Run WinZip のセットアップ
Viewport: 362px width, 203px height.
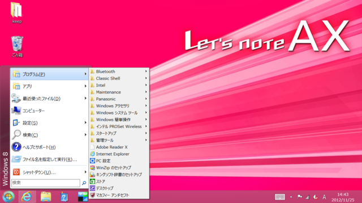click(x=119, y=168)
